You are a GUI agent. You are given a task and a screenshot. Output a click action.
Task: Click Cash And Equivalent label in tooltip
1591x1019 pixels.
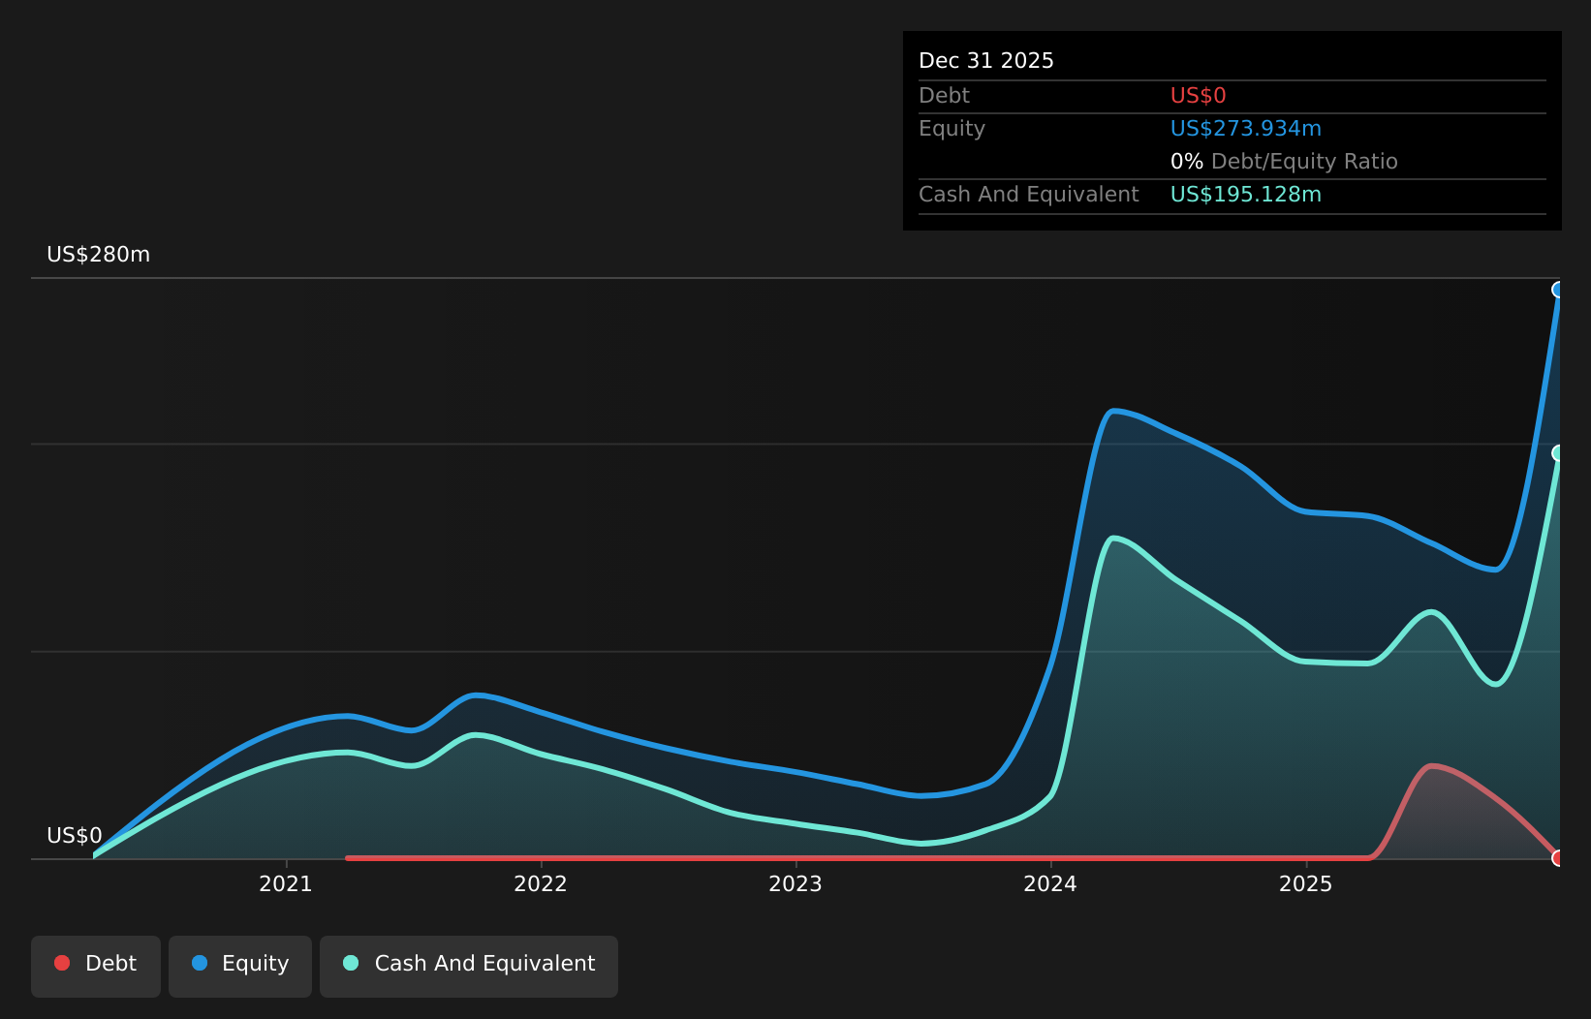coord(1029,195)
